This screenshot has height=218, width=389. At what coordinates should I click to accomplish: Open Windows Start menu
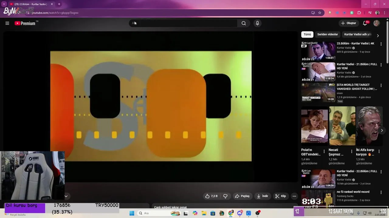[x=132, y=213]
